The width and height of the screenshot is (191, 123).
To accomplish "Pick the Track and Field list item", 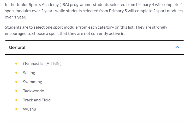I will (x=37, y=100).
